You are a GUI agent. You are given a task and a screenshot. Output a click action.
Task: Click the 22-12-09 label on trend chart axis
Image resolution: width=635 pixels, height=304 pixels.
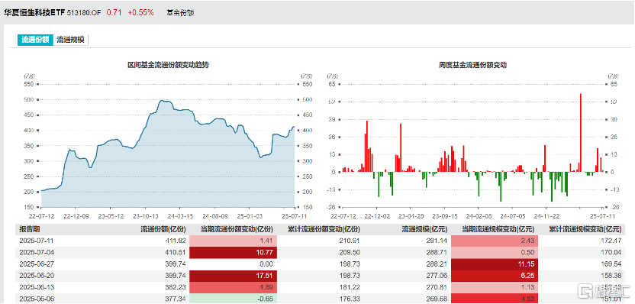[x=76, y=216]
